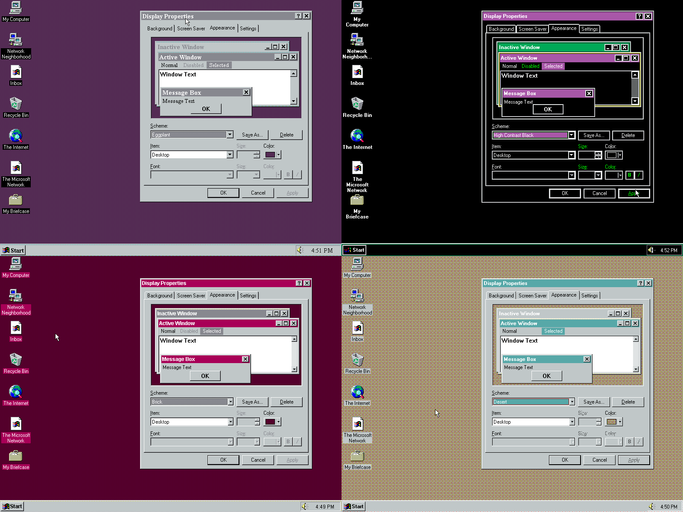This screenshot has height=512, width=683.
Task: Expand the Item dropdown in Brick dialog
Action: point(231,422)
